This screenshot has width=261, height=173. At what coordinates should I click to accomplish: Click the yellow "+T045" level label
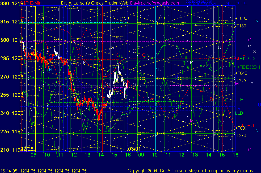[241, 73]
